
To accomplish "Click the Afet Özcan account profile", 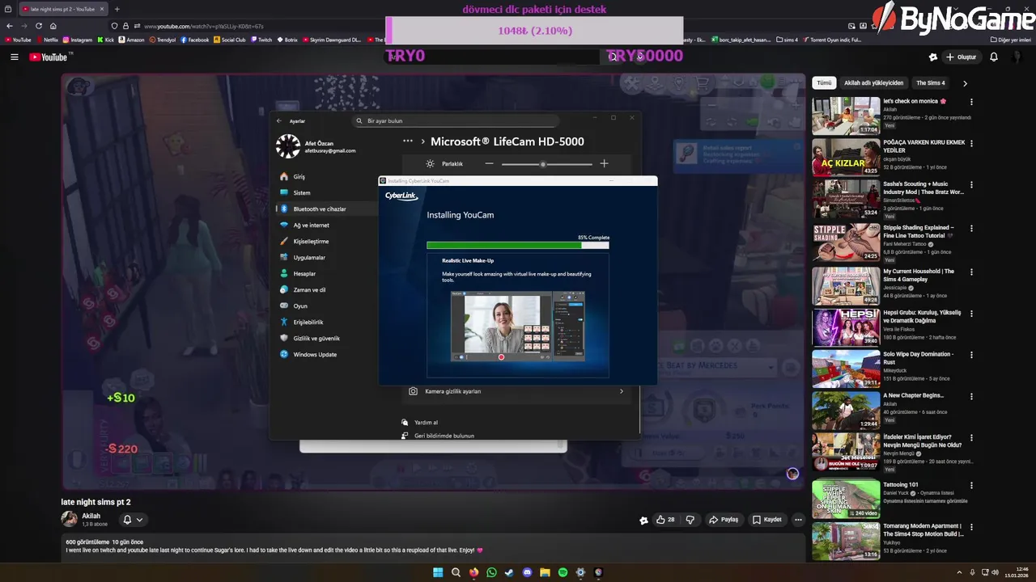I will (316, 146).
